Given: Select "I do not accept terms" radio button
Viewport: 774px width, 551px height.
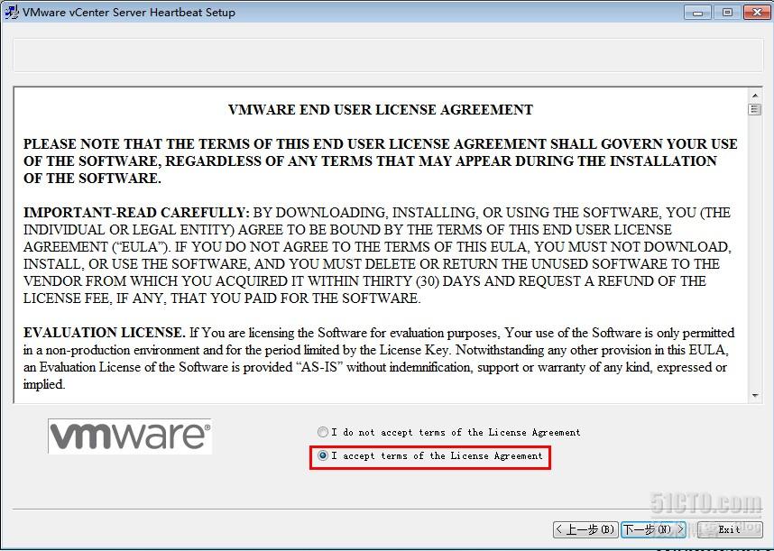Looking at the screenshot, I should point(323,432).
